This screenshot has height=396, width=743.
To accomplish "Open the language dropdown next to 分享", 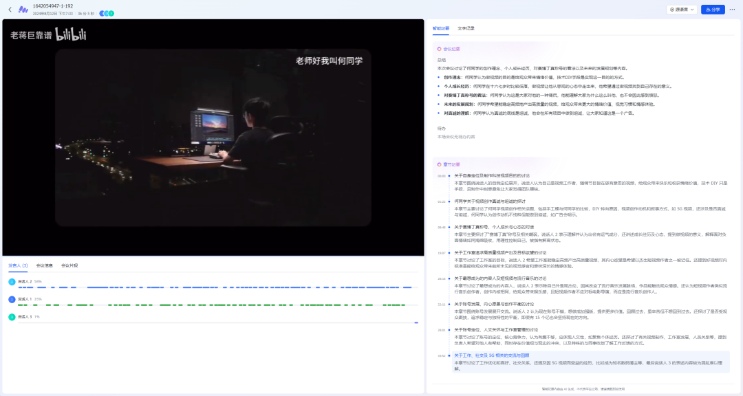I will click(x=682, y=10).
